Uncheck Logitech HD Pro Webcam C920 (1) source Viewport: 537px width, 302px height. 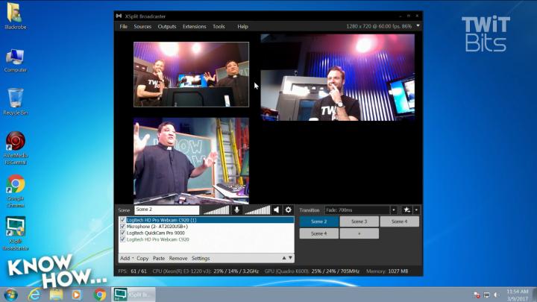[123, 221]
